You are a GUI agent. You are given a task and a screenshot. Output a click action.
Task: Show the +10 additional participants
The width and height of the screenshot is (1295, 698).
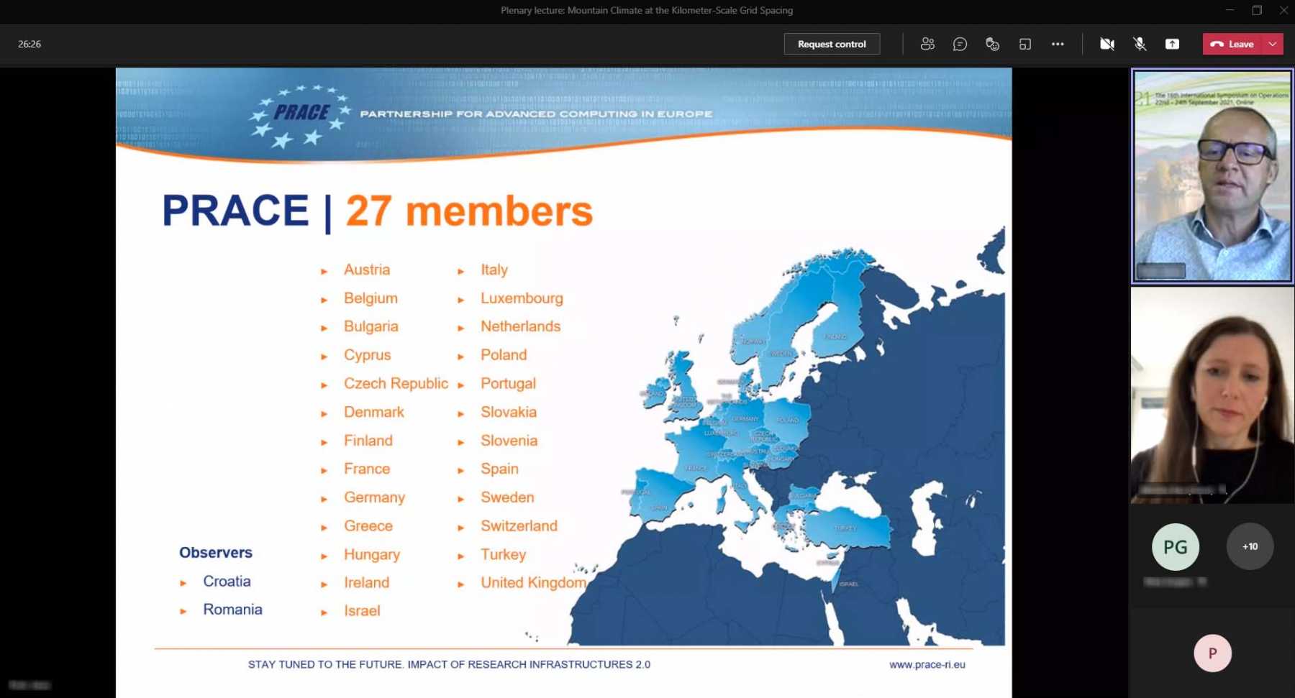1250,546
